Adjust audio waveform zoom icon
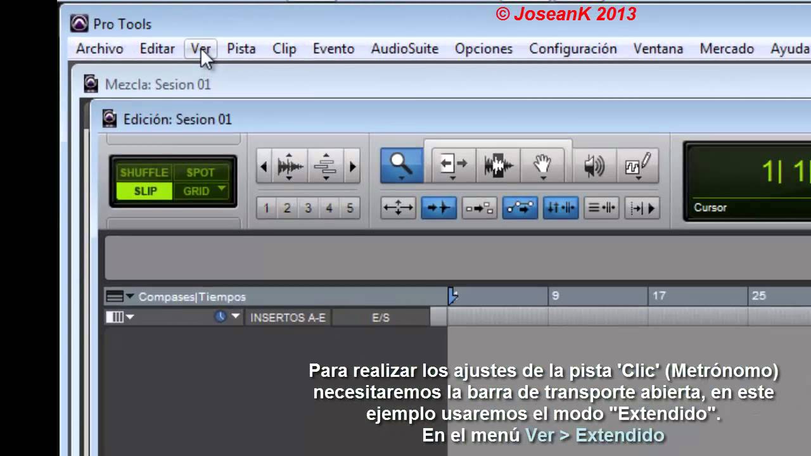This screenshot has height=456, width=811. point(290,167)
